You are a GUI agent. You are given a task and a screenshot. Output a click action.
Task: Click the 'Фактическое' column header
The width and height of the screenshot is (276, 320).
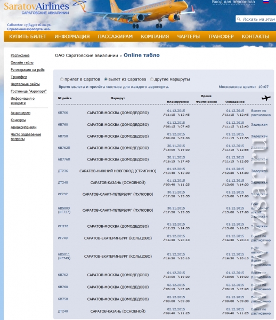pos(206,102)
